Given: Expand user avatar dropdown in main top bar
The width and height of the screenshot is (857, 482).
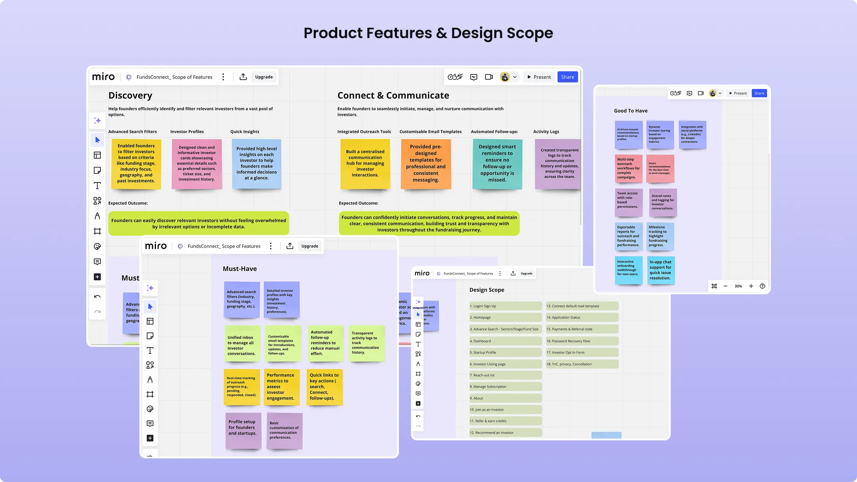Looking at the screenshot, I should (515, 77).
